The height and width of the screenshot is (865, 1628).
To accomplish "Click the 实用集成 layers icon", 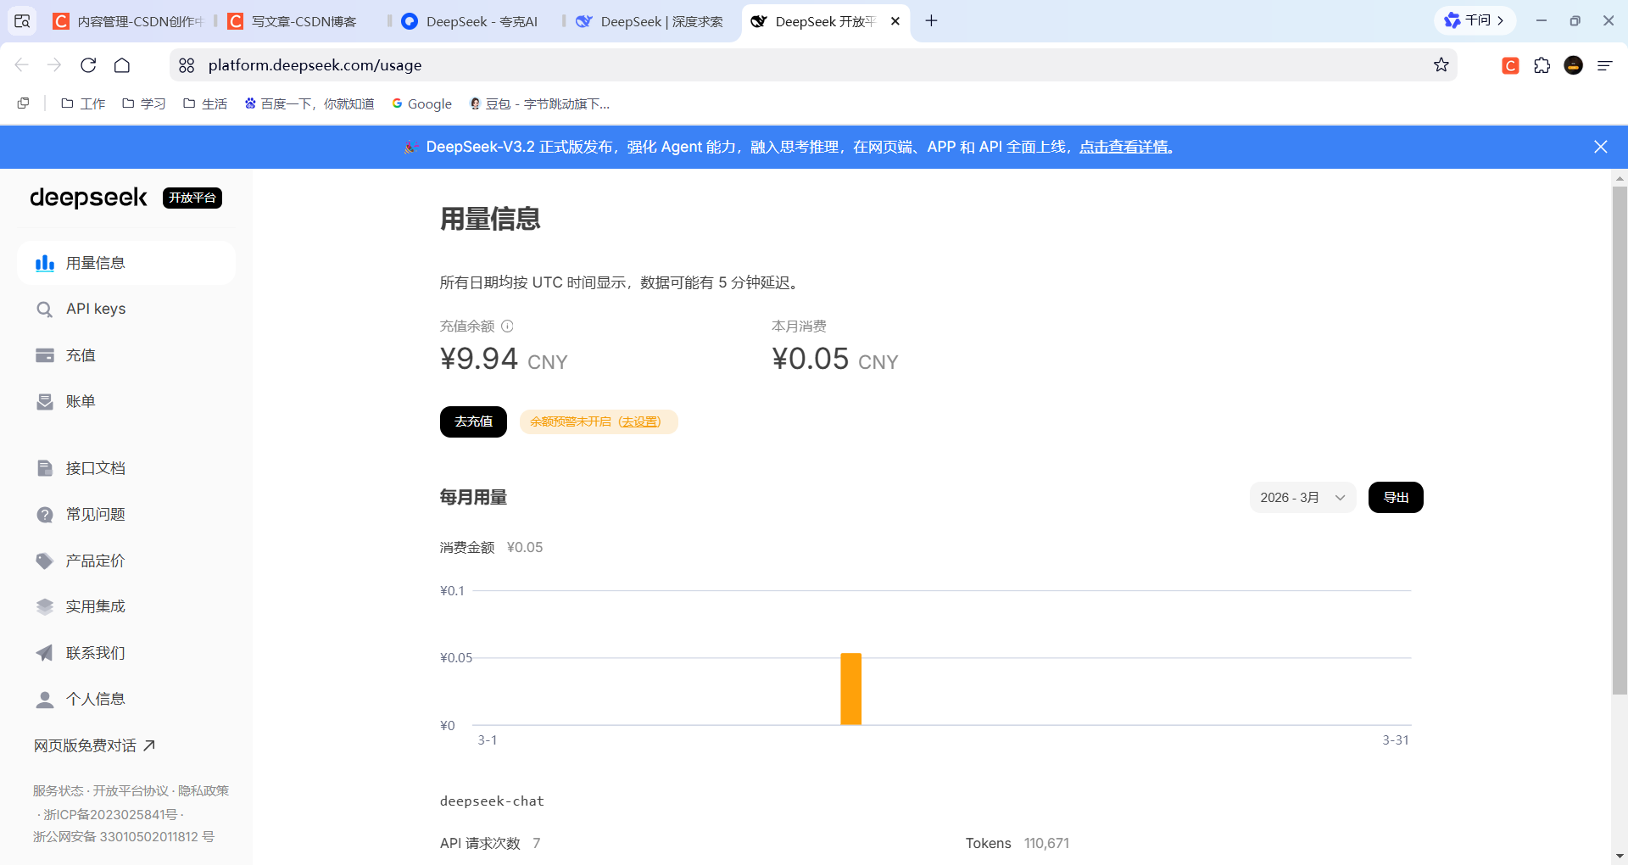I will point(44,606).
